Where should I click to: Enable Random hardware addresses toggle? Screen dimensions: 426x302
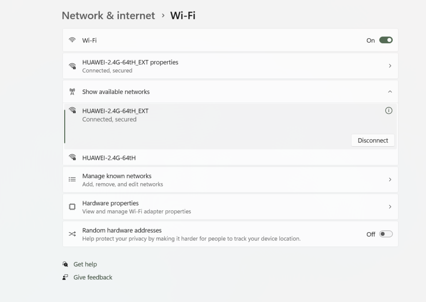[x=386, y=234]
